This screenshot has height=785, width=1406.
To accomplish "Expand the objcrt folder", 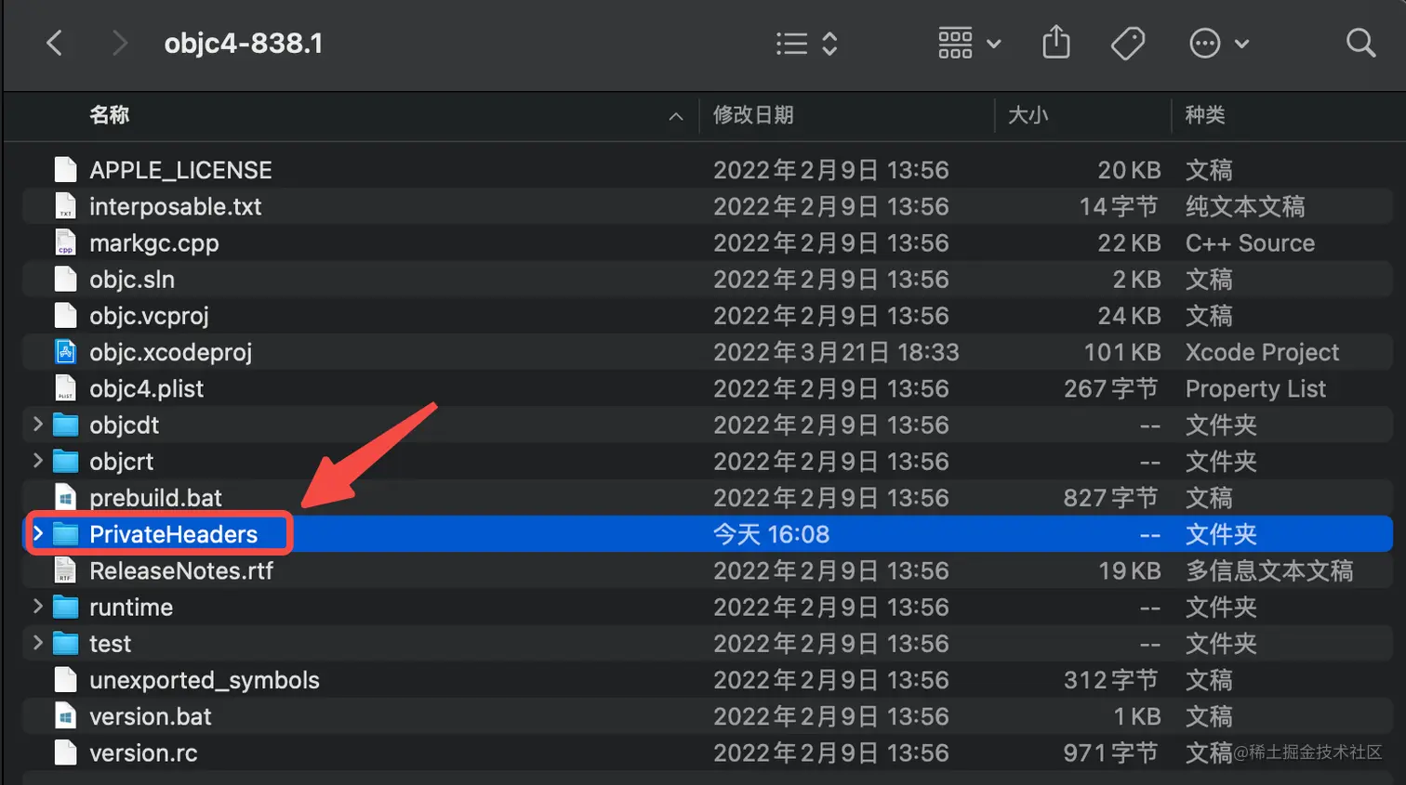I will pyautogui.click(x=38, y=461).
